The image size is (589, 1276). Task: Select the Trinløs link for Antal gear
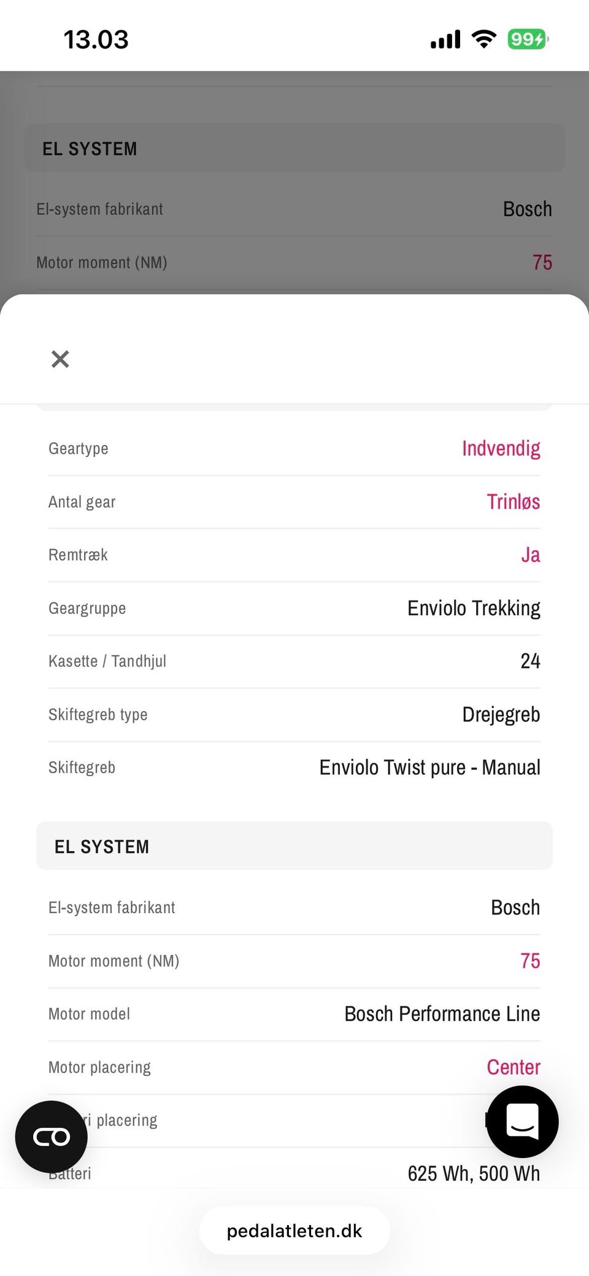point(513,502)
